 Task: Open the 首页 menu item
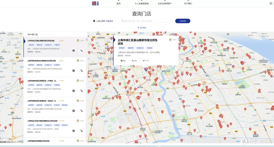(118, 4)
